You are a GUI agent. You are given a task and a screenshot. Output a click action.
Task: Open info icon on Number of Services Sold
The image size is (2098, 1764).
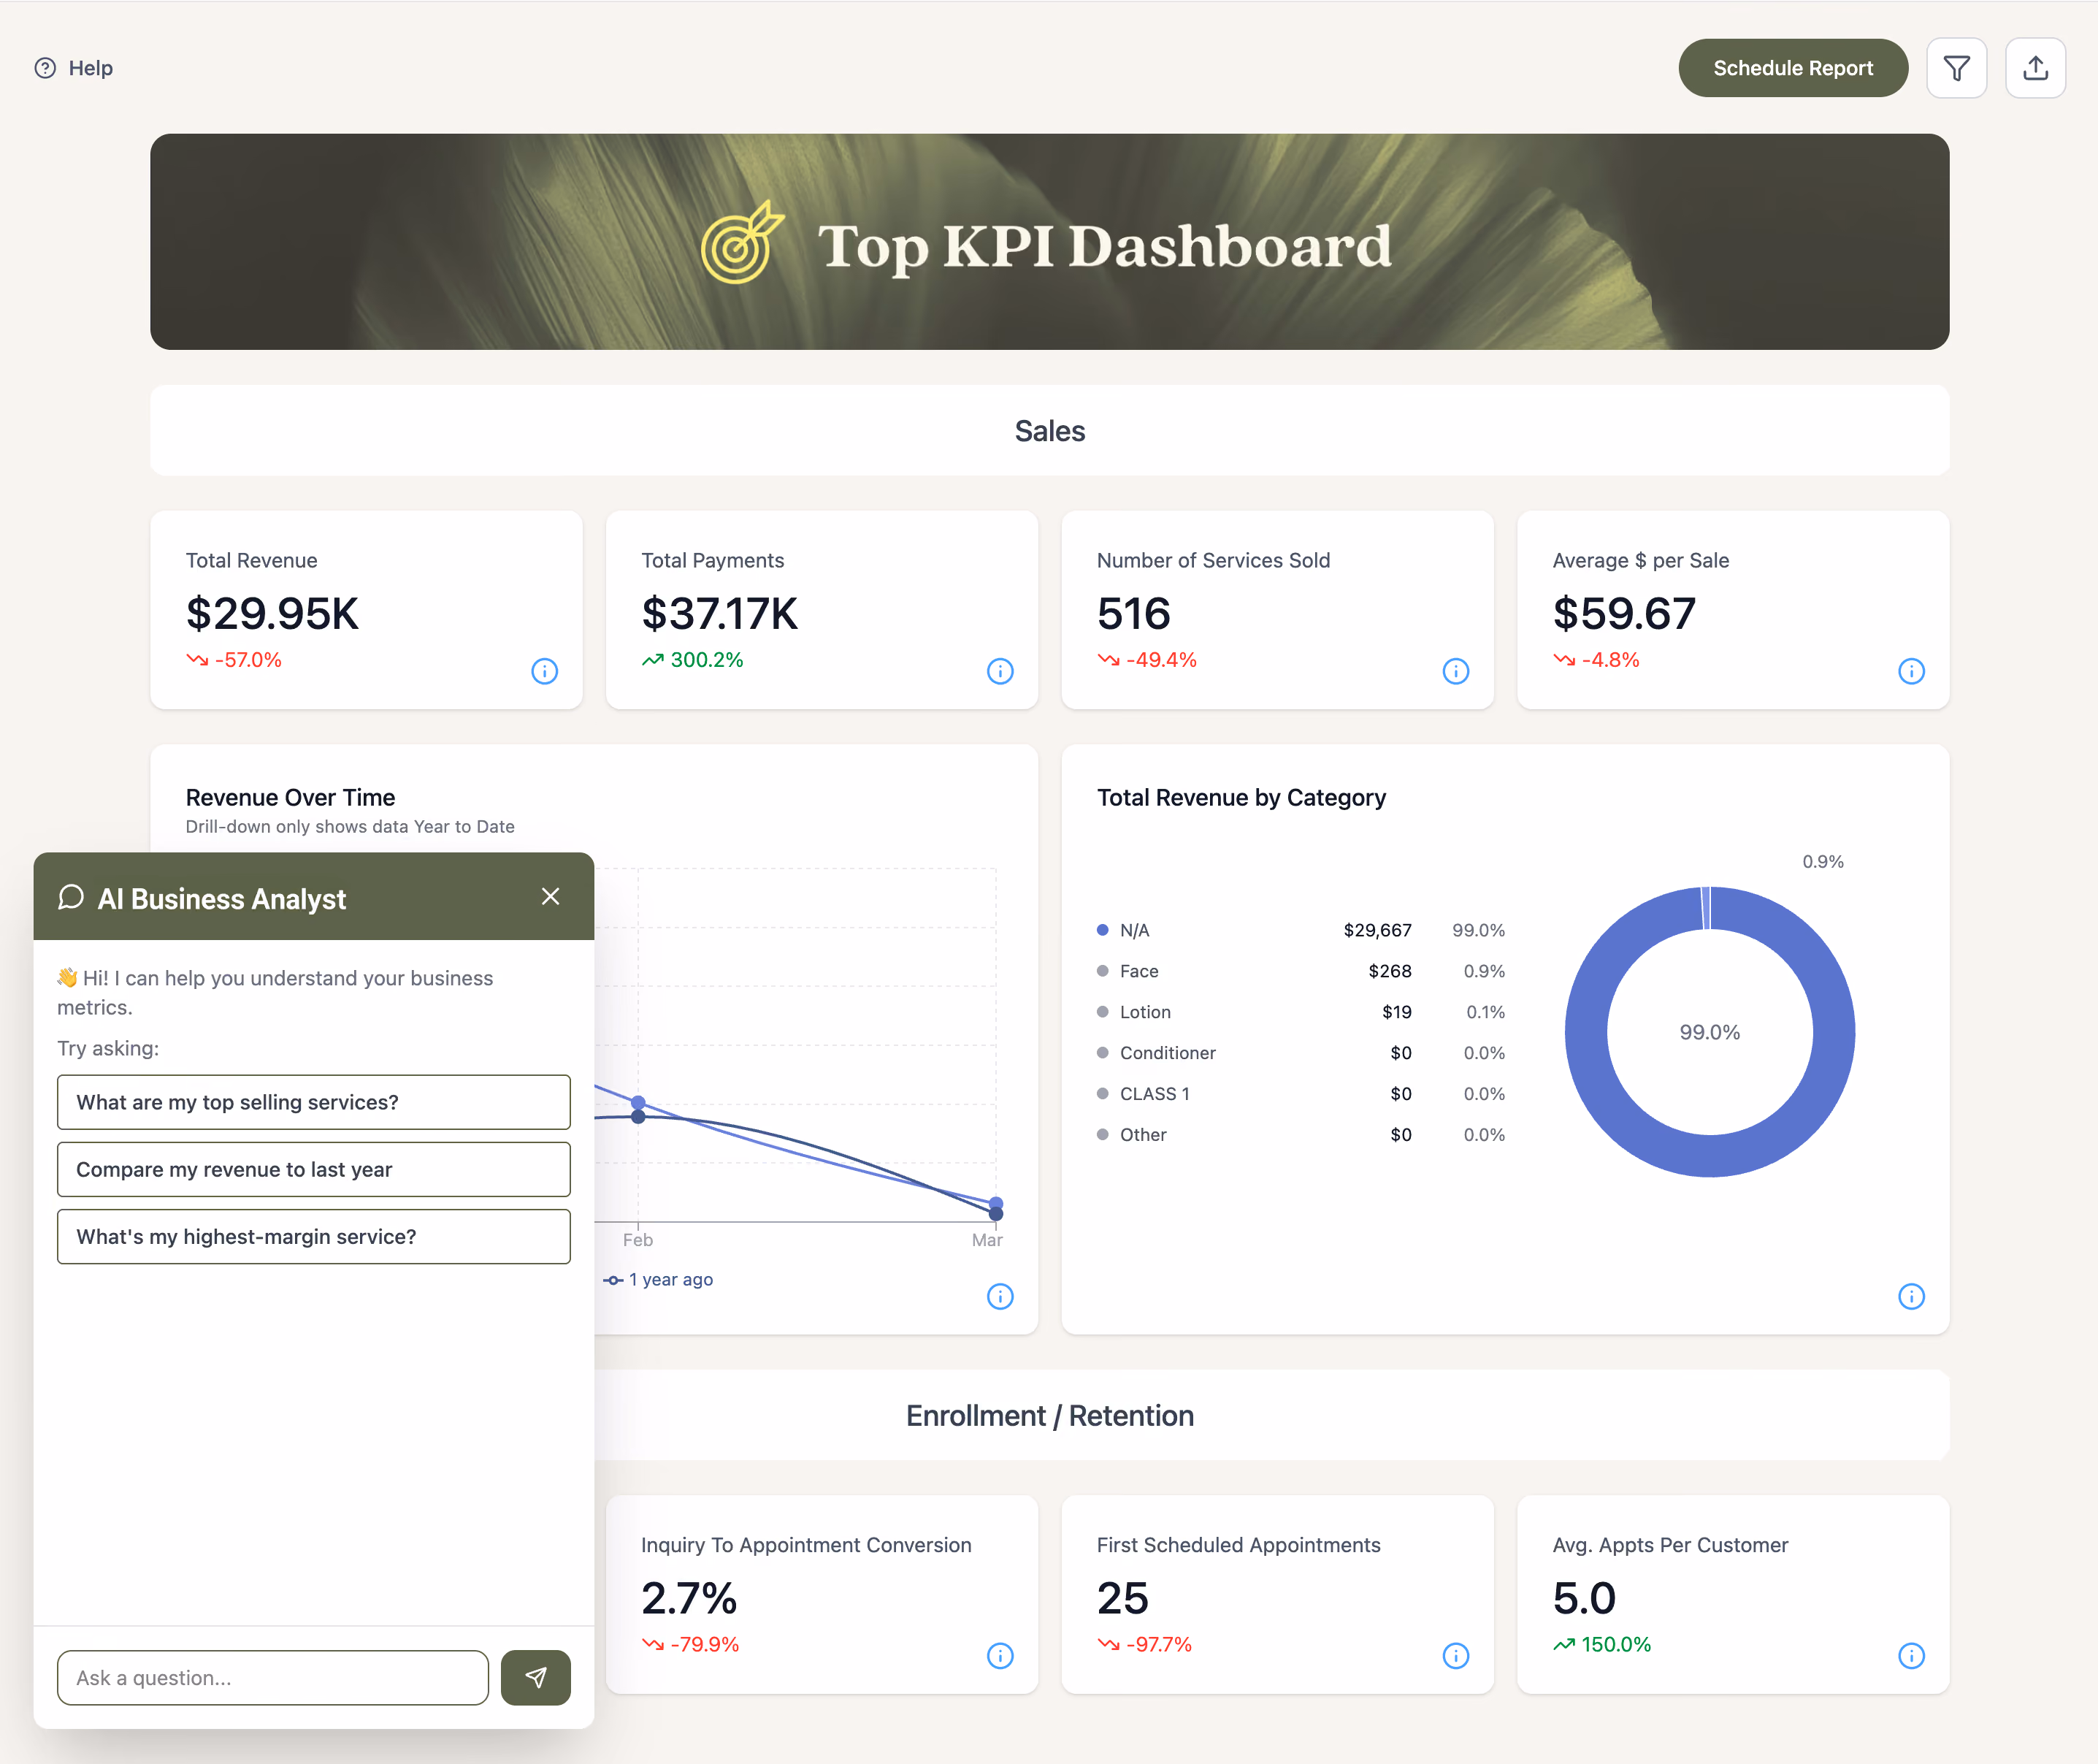tap(1456, 671)
